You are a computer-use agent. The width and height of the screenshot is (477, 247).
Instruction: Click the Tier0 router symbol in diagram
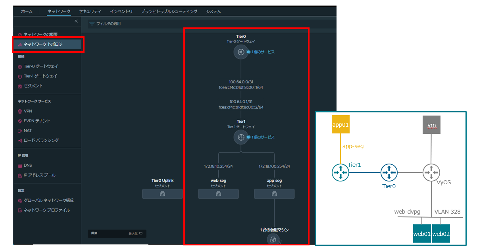click(x=389, y=172)
